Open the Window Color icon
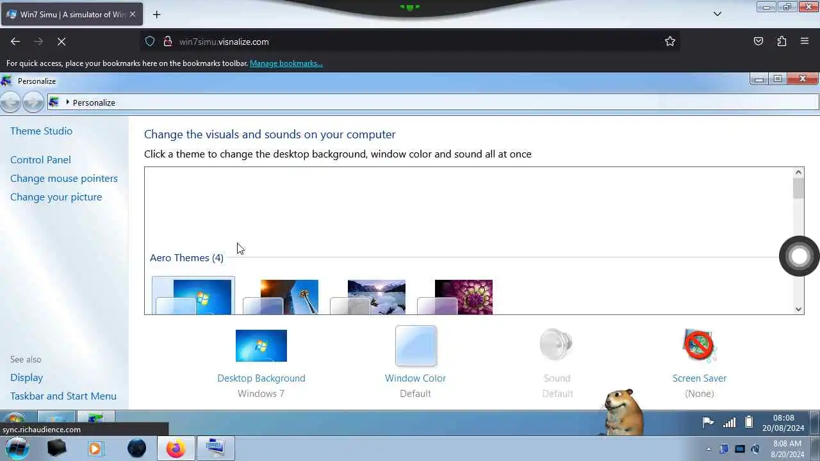 click(x=416, y=346)
